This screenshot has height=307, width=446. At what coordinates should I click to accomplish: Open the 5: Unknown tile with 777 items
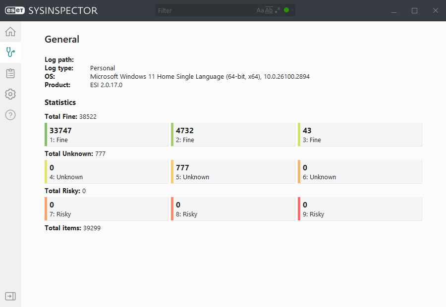[x=233, y=172]
